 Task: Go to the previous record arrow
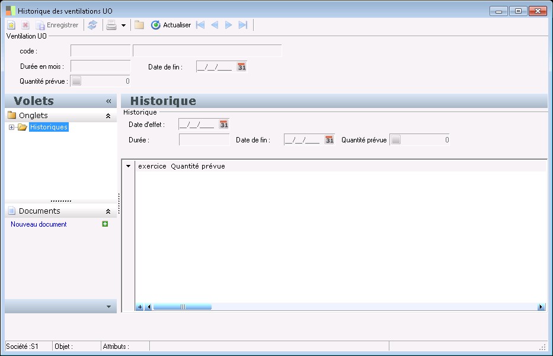coord(215,25)
